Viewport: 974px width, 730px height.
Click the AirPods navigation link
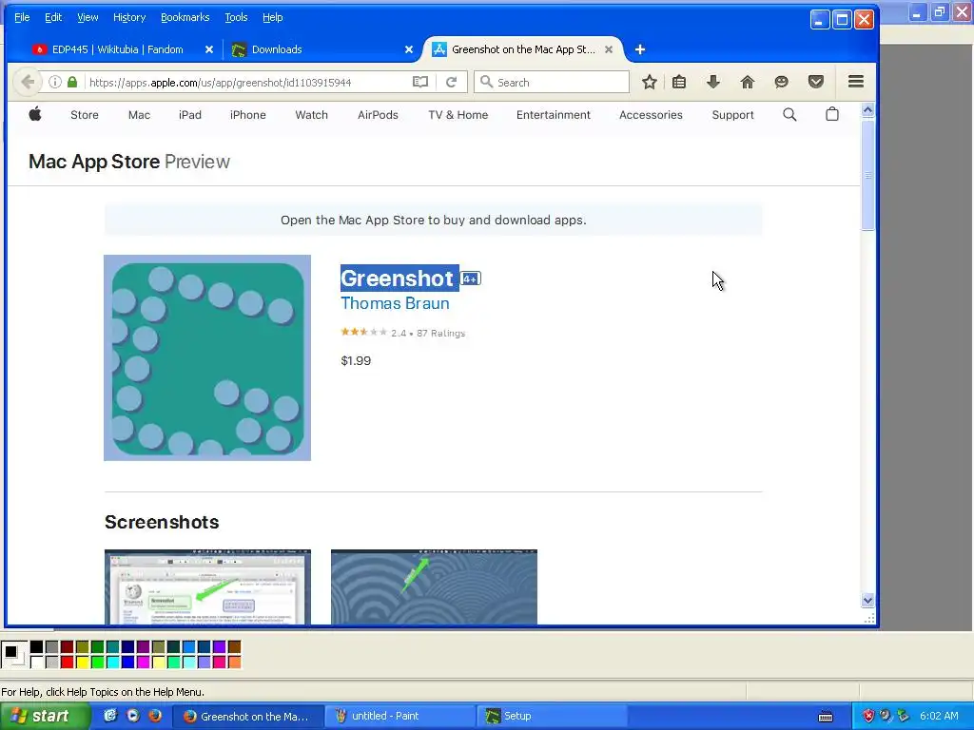coord(378,115)
